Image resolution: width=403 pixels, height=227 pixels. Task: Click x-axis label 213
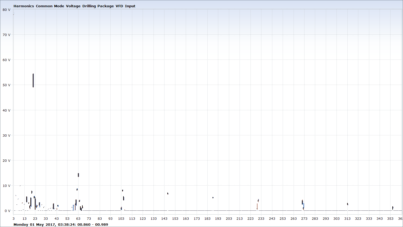[240, 218]
